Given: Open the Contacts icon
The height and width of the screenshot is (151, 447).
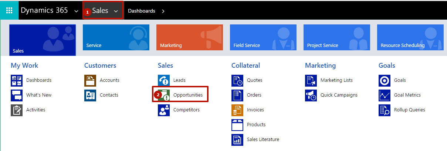Looking at the screenshot, I should (x=90, y=95).
